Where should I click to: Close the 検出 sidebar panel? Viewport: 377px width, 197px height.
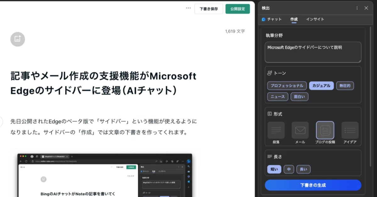click(366, 8)
